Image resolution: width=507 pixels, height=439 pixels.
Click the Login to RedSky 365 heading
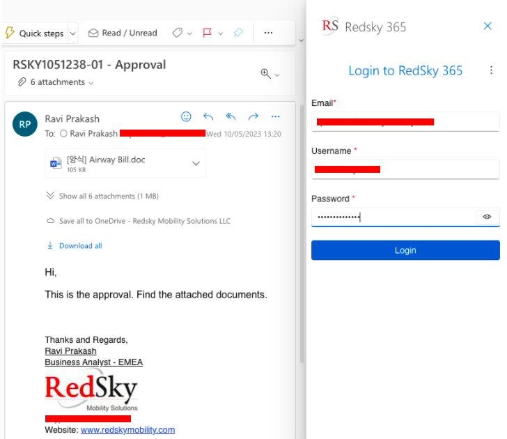coord(405,70)
